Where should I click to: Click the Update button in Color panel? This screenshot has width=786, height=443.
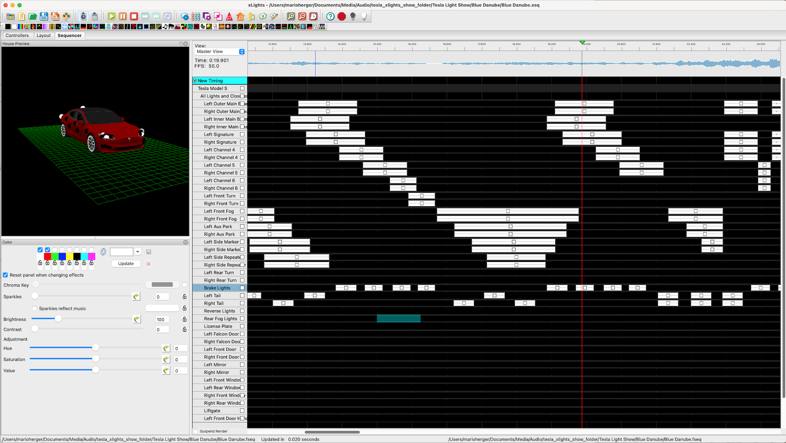click(126, 264)
